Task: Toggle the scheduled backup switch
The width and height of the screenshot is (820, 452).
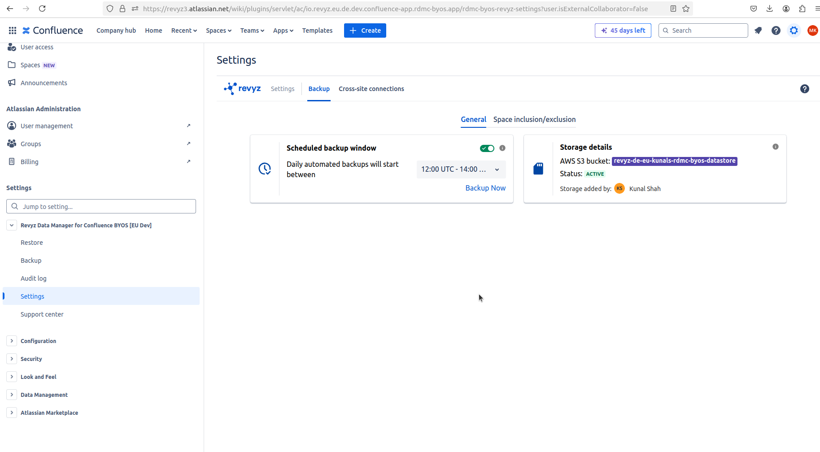Action: coord(487,148)
